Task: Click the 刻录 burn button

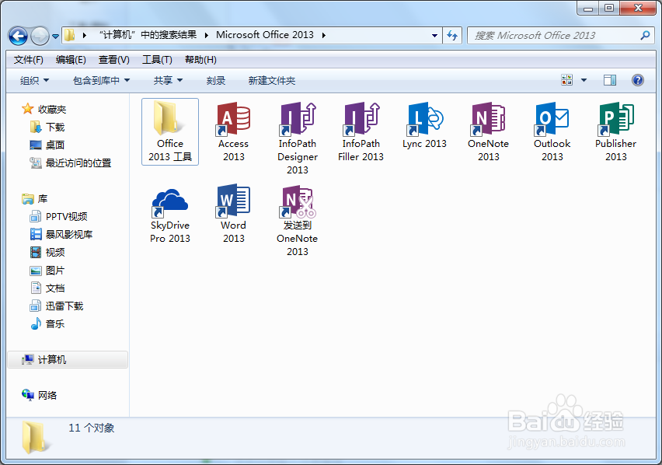Action: [x=216, y=80]
